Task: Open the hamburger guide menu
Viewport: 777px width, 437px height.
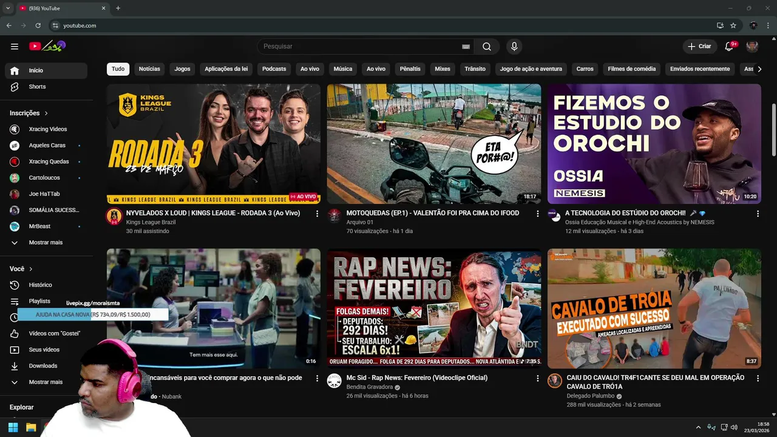Action: point(15,46)
